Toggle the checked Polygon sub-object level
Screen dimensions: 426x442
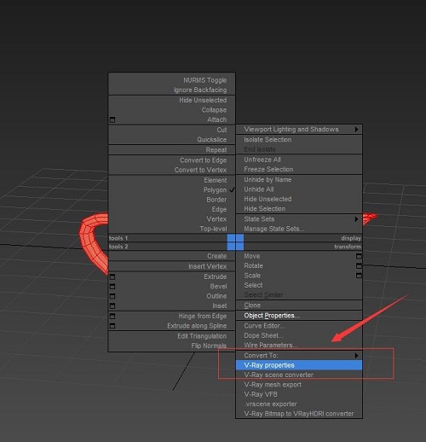click(x=215, y=190)
